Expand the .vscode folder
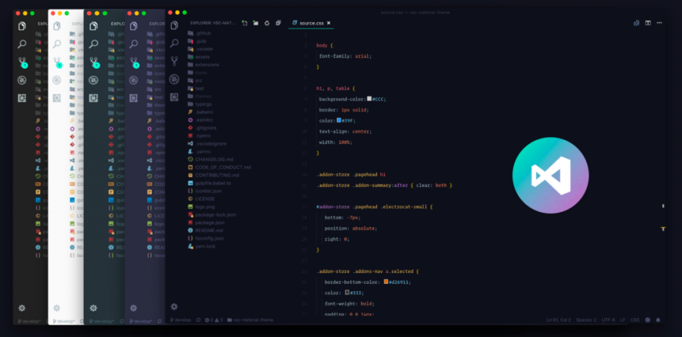 click(200, 49)
